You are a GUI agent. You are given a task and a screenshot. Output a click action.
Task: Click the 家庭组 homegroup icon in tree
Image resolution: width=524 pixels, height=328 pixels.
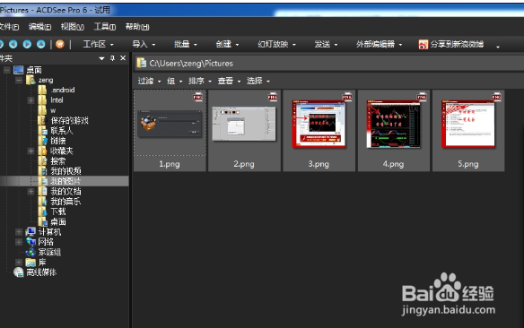(31, 252)
